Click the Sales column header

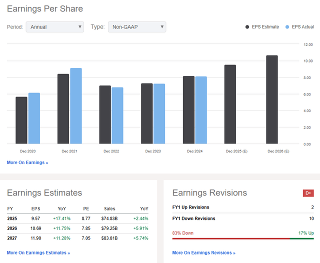click(x=110, y=208)
